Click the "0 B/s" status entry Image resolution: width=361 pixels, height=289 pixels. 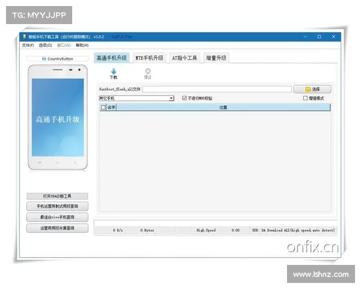coord(118,230)
